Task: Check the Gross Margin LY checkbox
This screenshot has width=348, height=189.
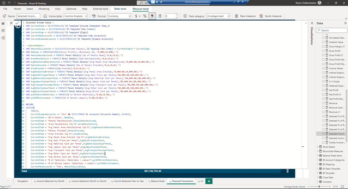Action: tap(323, 47)
